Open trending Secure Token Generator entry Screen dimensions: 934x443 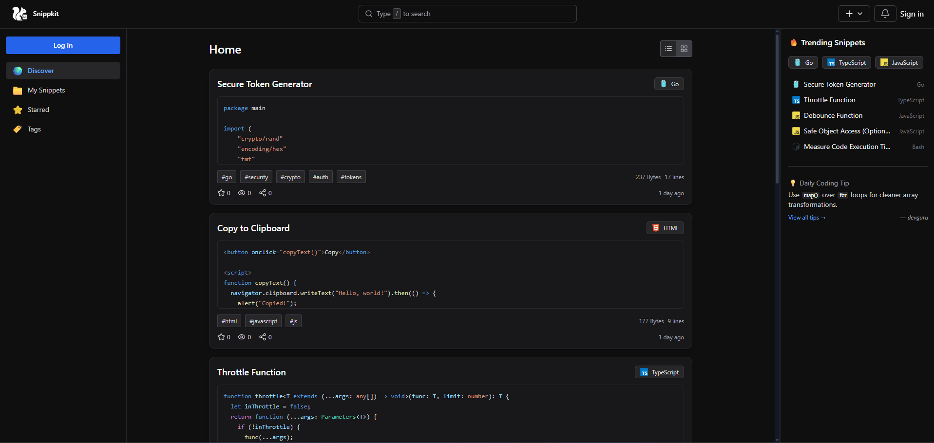pos(858,84)
